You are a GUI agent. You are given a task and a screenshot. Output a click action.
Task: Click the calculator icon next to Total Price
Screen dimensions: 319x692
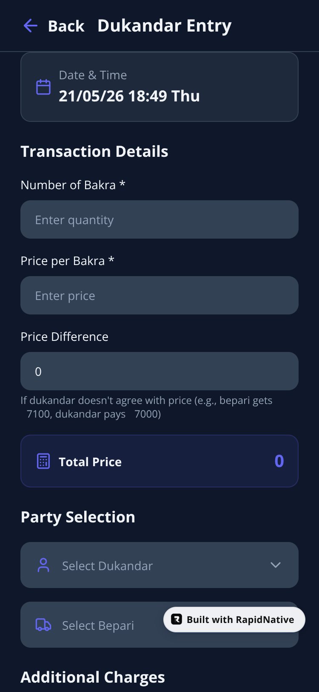tap(43, 461)
